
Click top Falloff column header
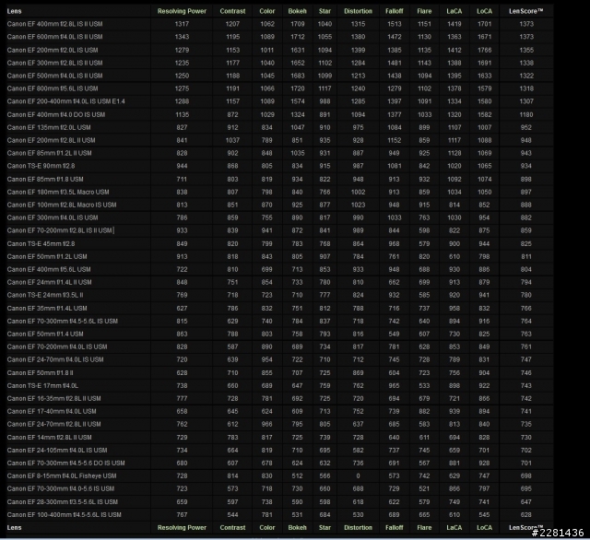(394, 11)
